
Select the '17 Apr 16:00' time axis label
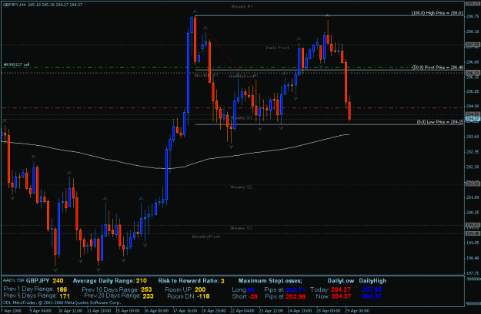[x=185, y=311]
